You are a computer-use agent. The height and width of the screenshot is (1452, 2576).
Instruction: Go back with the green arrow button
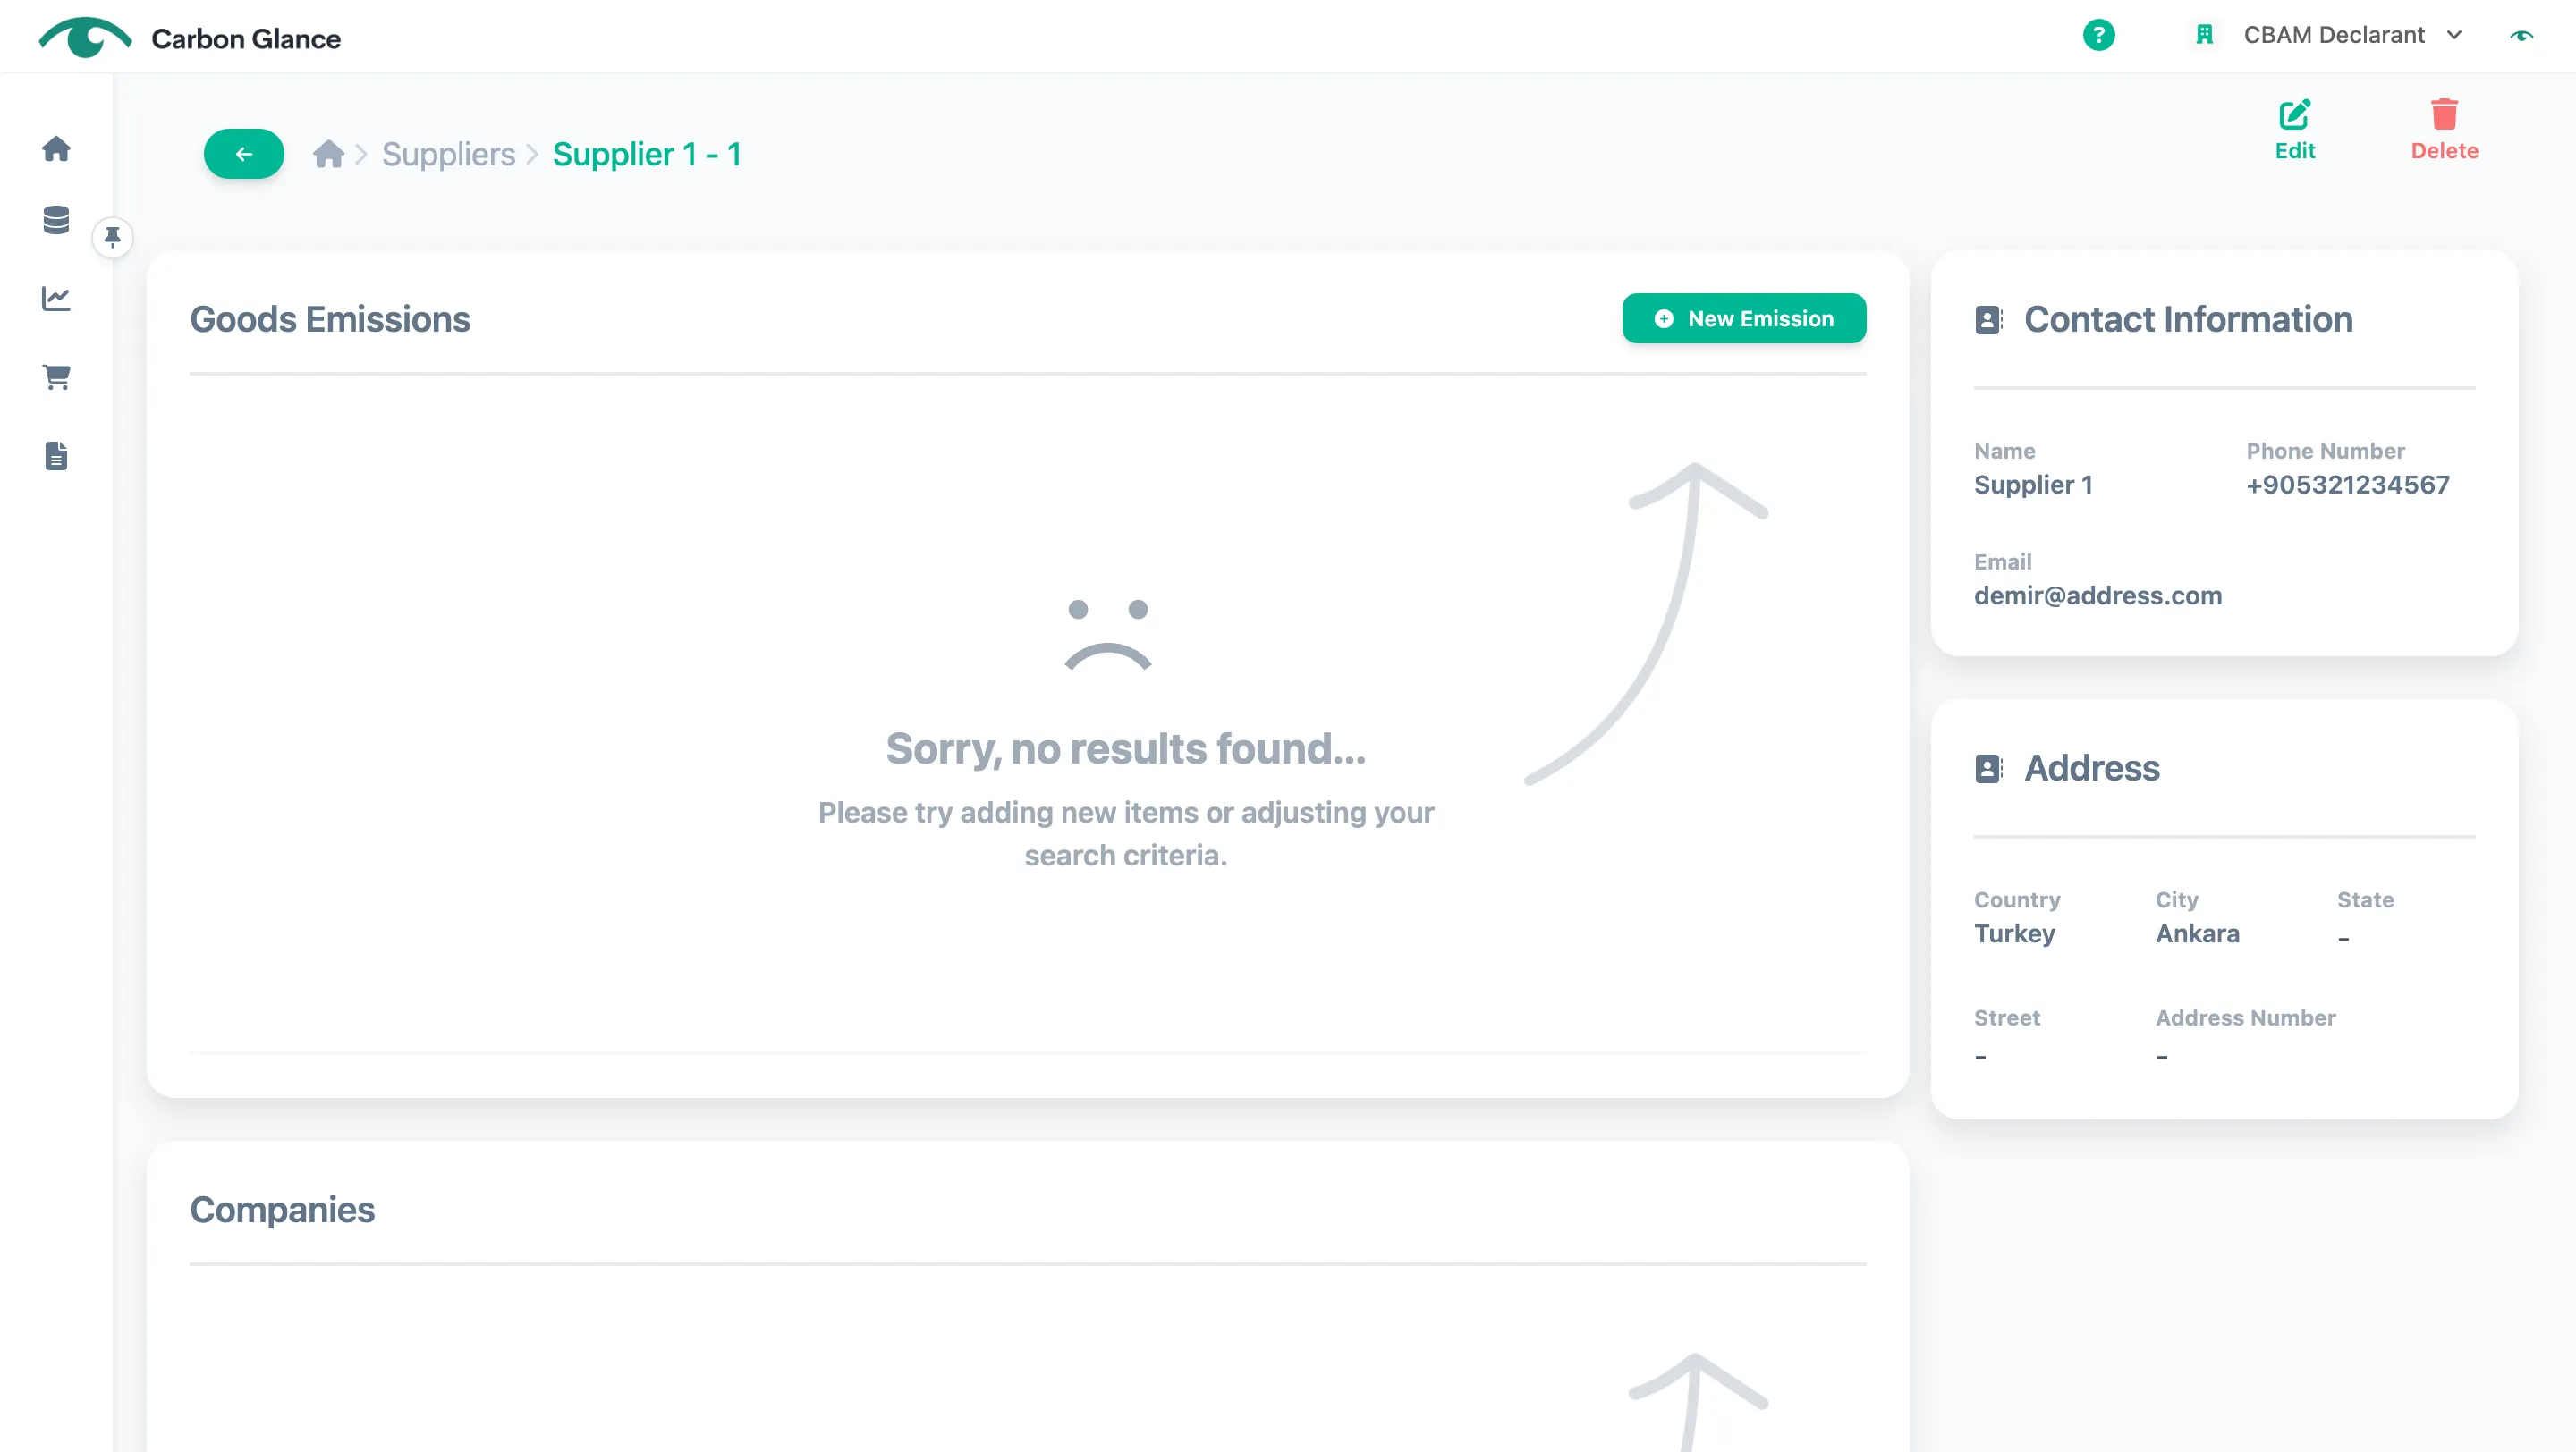pos(244,154)
